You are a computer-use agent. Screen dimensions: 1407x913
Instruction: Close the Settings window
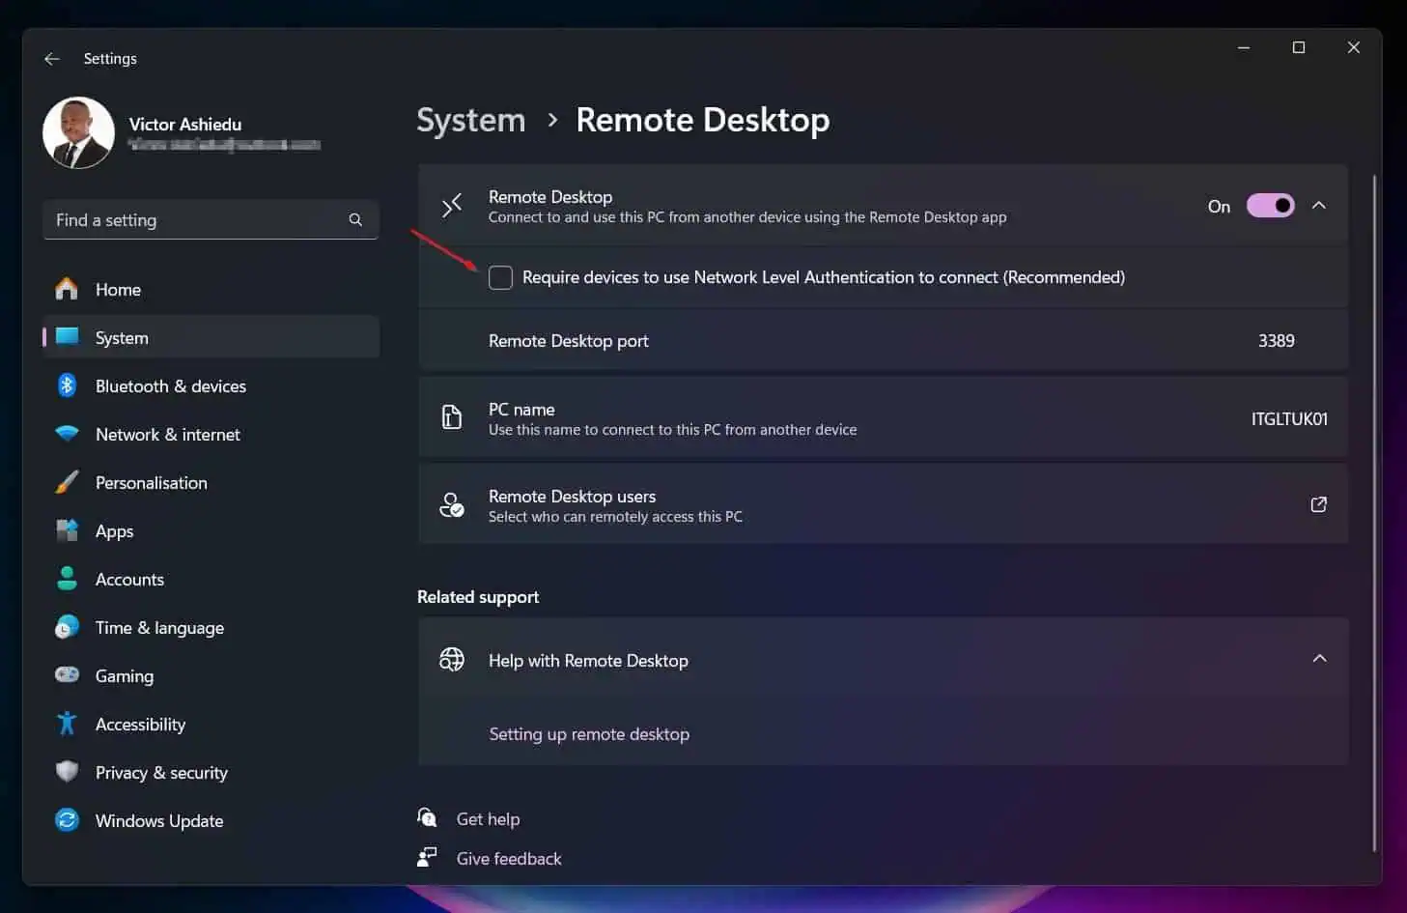1354,47
